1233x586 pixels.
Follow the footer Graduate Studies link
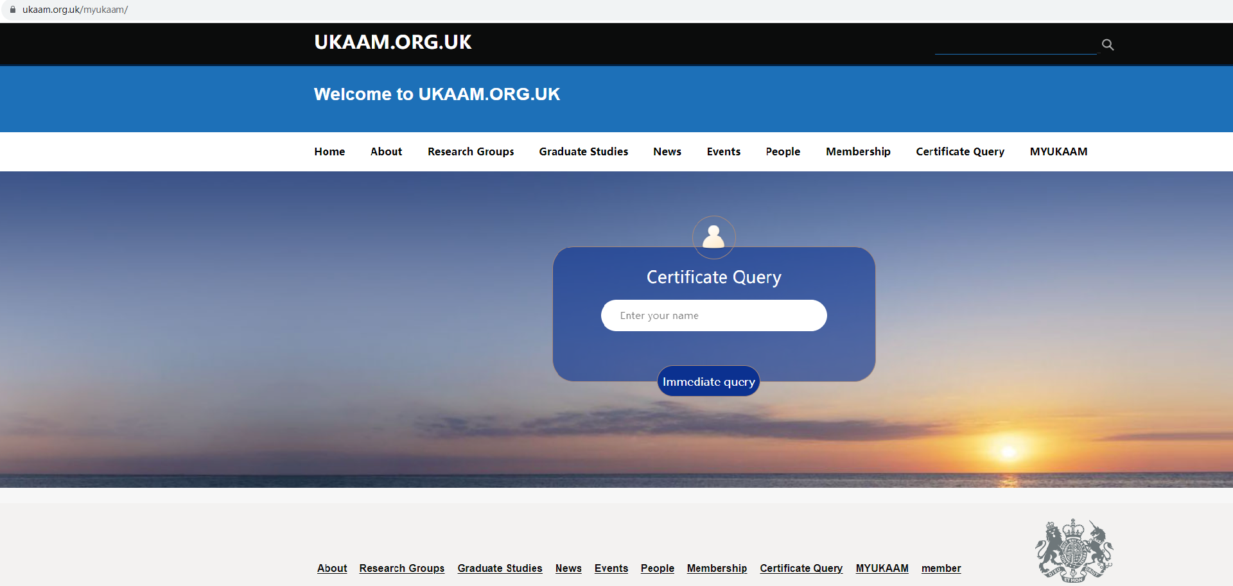(x=500, y=568)
